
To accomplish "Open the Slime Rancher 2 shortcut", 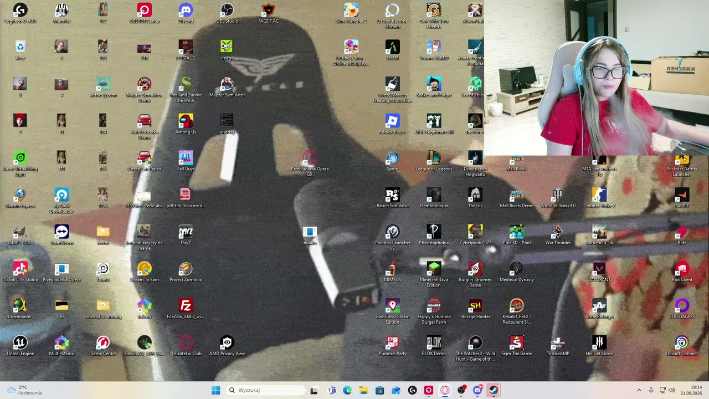I will (351, 14).
